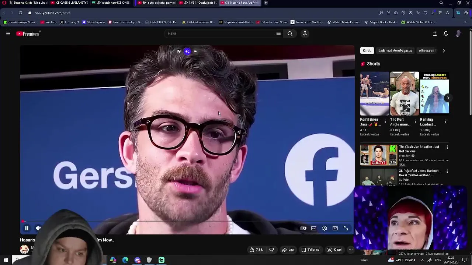Open Windows notification center
Screen dimensions: 472x265
465,260
